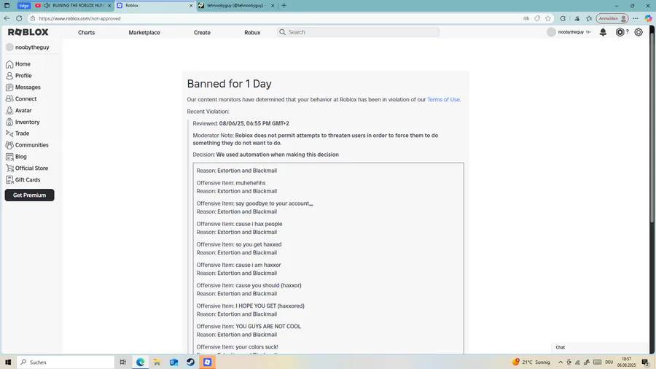Switch to the RUINING THE ROBLOX HUNT tab
Screen dimensions: 656x369
tap(71, 5)
